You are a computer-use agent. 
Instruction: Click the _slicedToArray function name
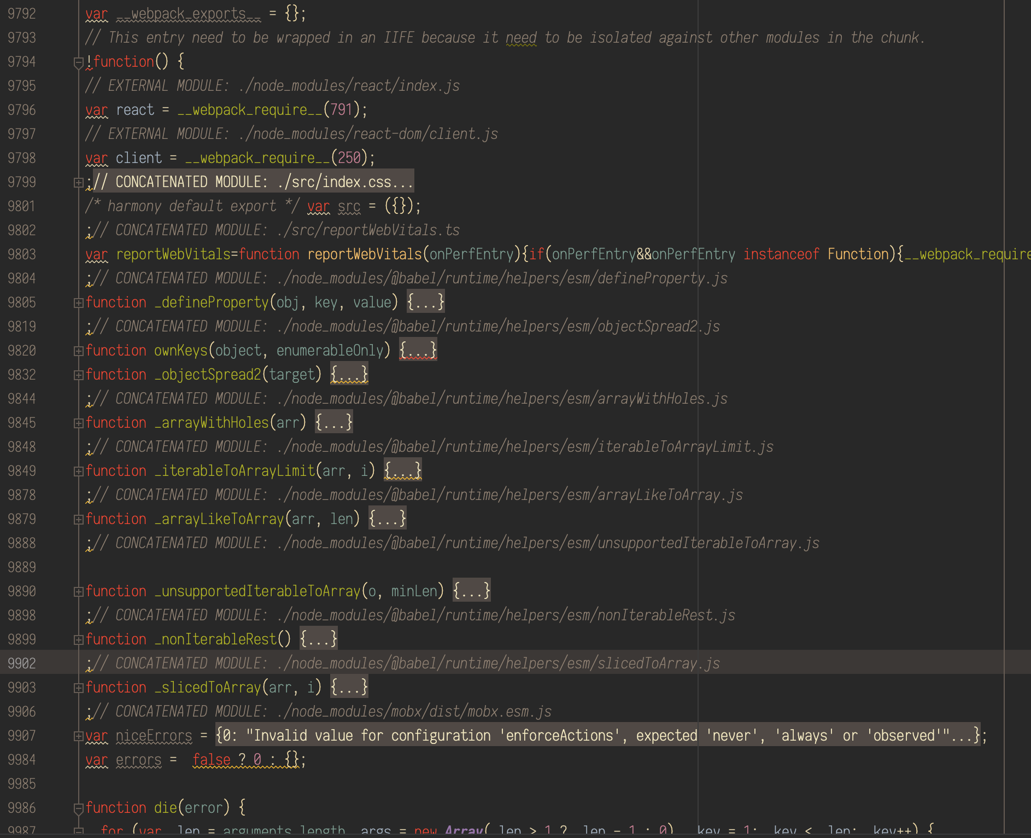(208, 688)
